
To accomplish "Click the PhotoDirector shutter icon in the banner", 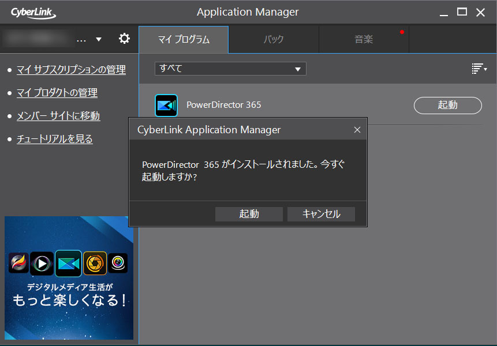I will tap(95, 263).
